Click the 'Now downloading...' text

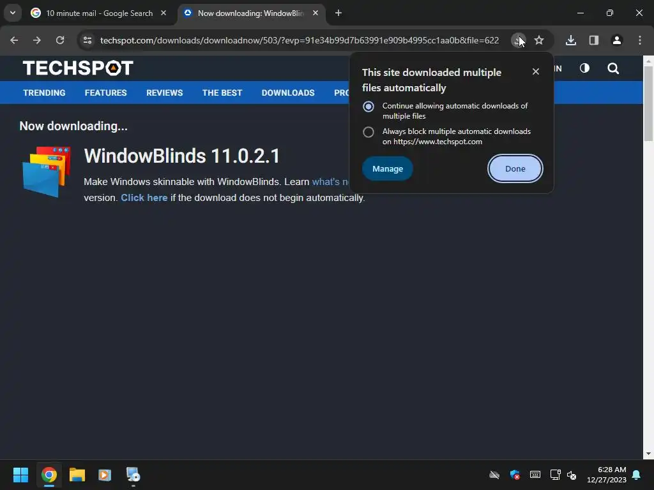73,126
